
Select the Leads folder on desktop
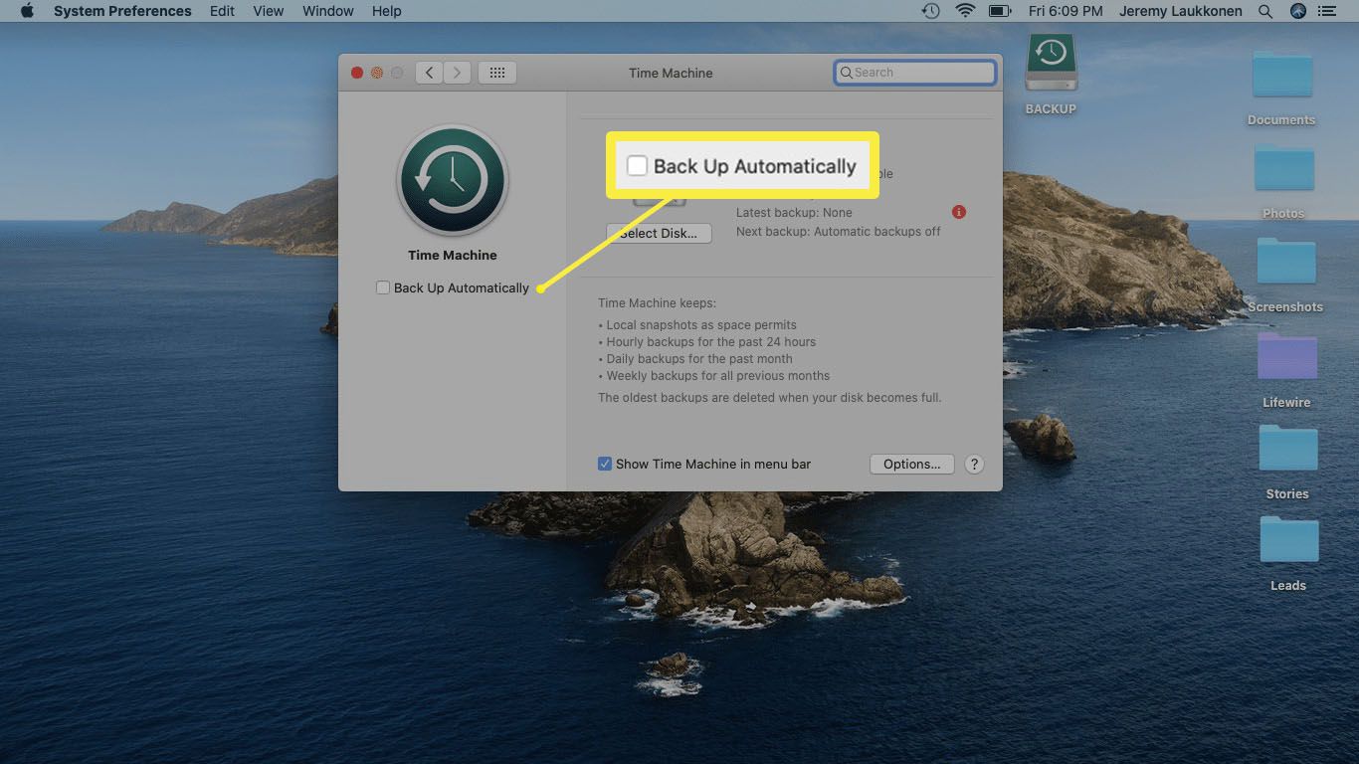(1288, 553)
